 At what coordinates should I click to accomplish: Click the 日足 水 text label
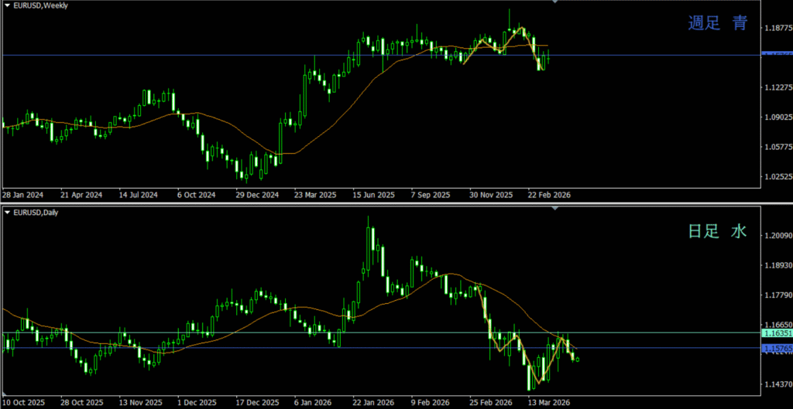(x=717, y=231)
